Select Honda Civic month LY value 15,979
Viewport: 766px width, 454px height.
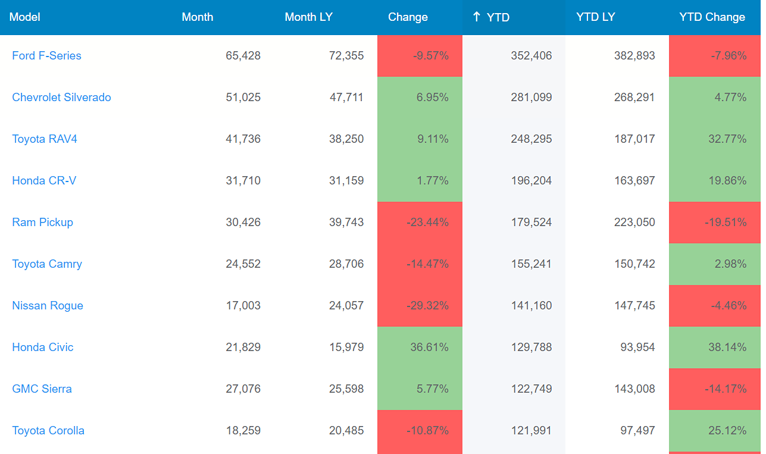click(346, 347)
